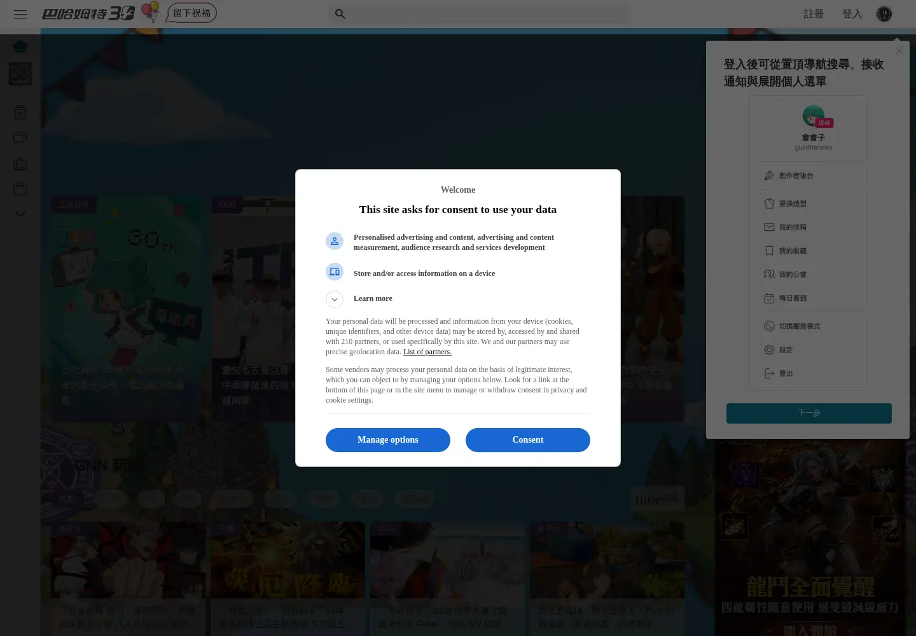The height and width of the screenshot is (636, 916).
Task: Open the OLG news card with Faker
Action: (448, 579)
